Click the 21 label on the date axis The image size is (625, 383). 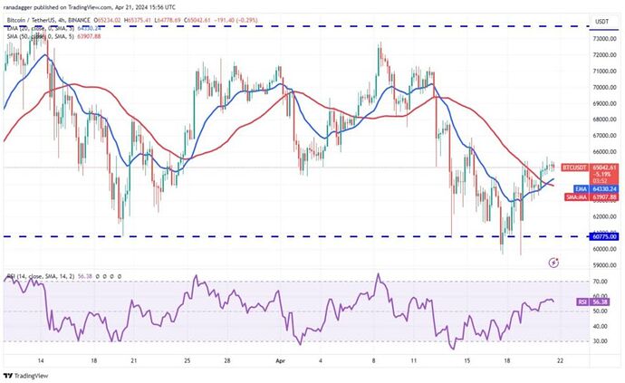point(134,361)
